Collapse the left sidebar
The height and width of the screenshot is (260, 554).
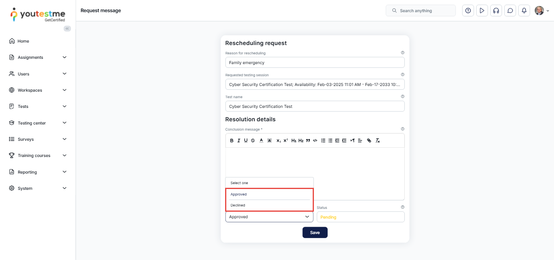pos(67,28)
